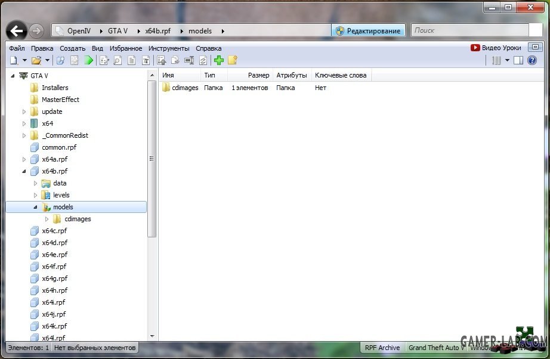The width and height of the screenshot is (550, 359).
Task: Click models in the address breadcrumb
Action: point(200,31)
